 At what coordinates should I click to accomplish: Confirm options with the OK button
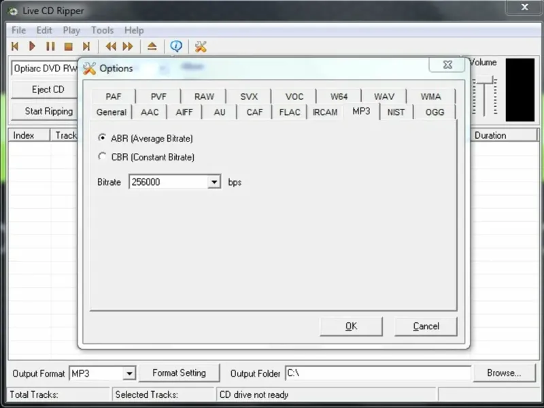point(351,326)
